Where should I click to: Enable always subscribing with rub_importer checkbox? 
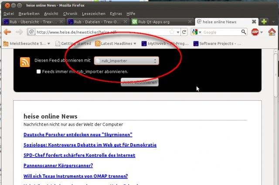[39, 72]
